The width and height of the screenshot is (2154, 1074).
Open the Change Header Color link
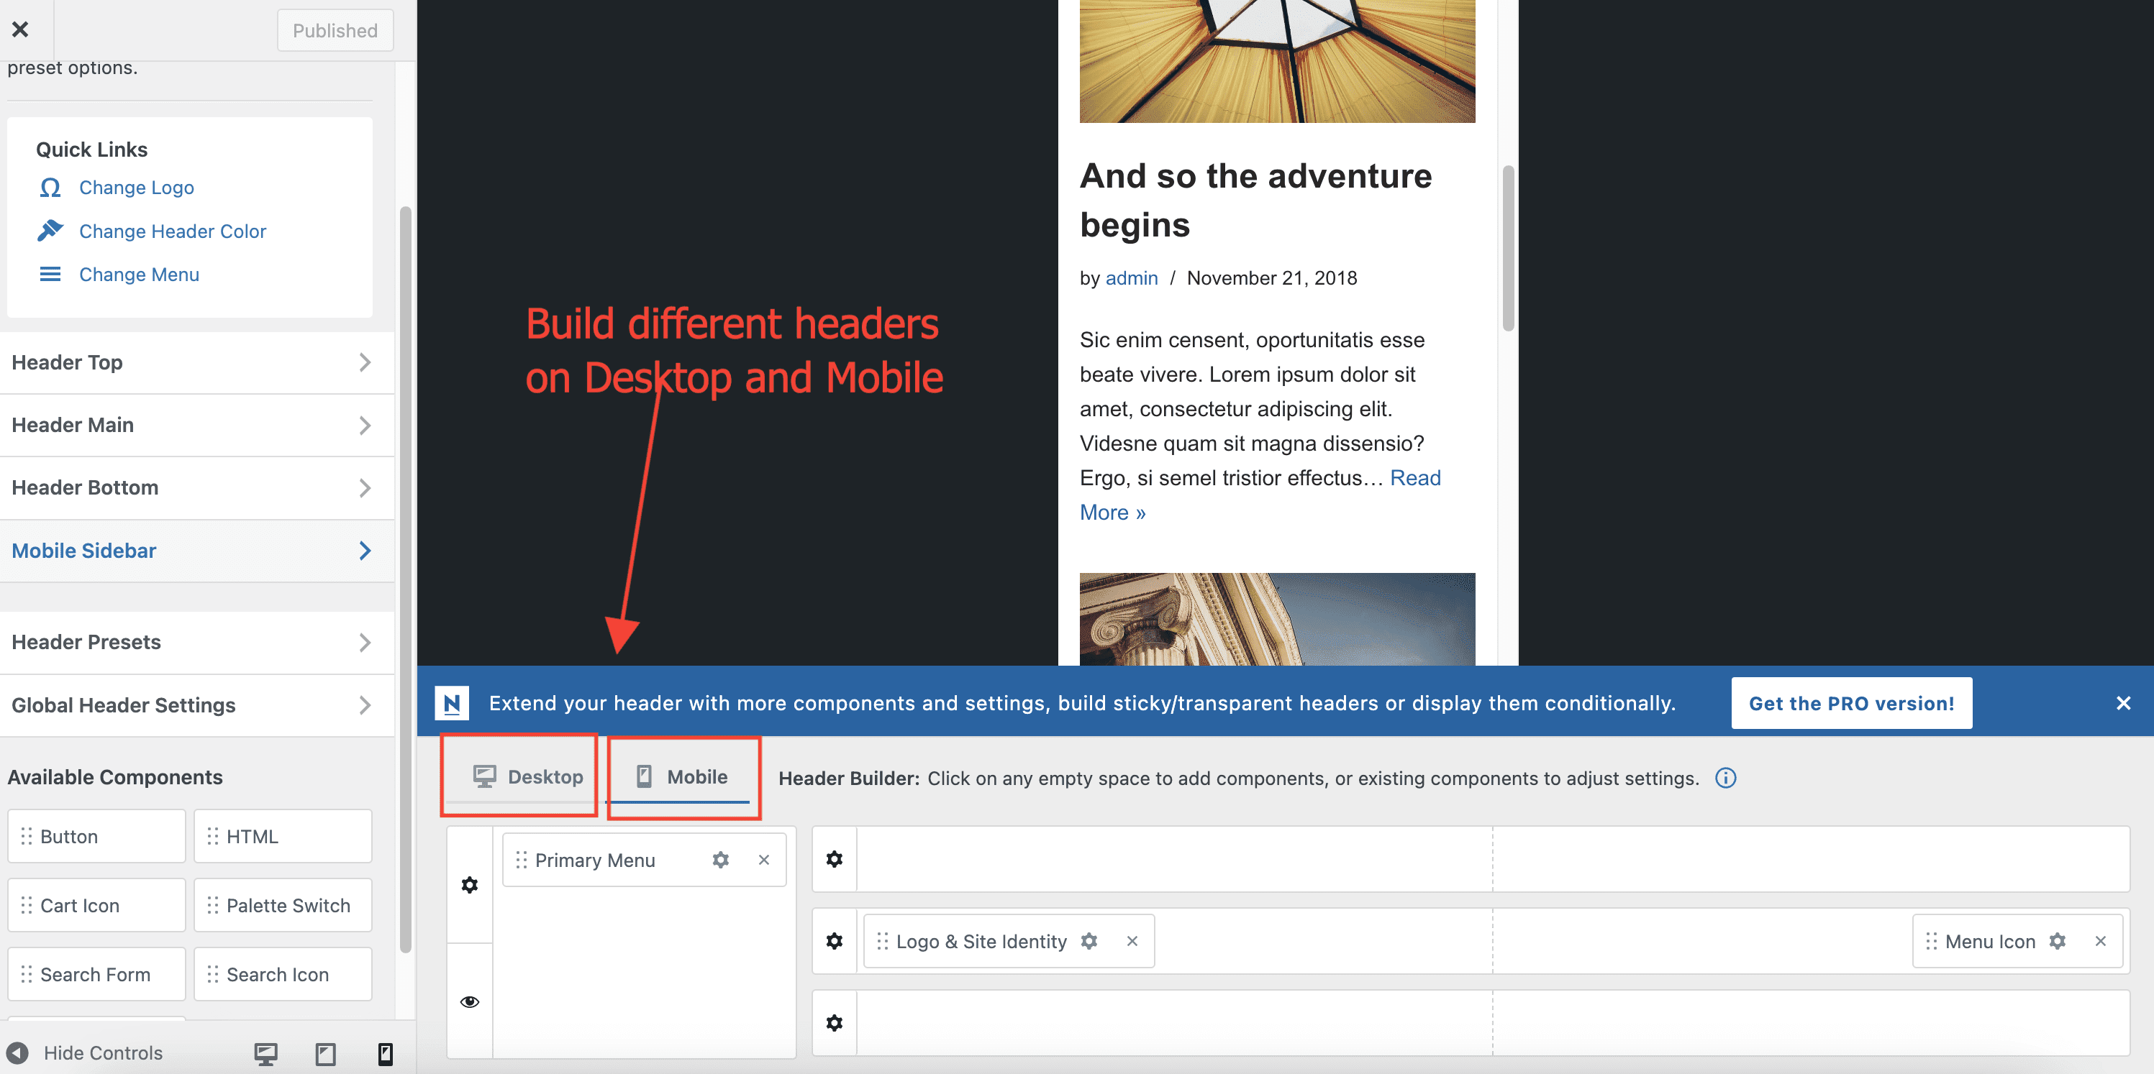click(172, 231)
